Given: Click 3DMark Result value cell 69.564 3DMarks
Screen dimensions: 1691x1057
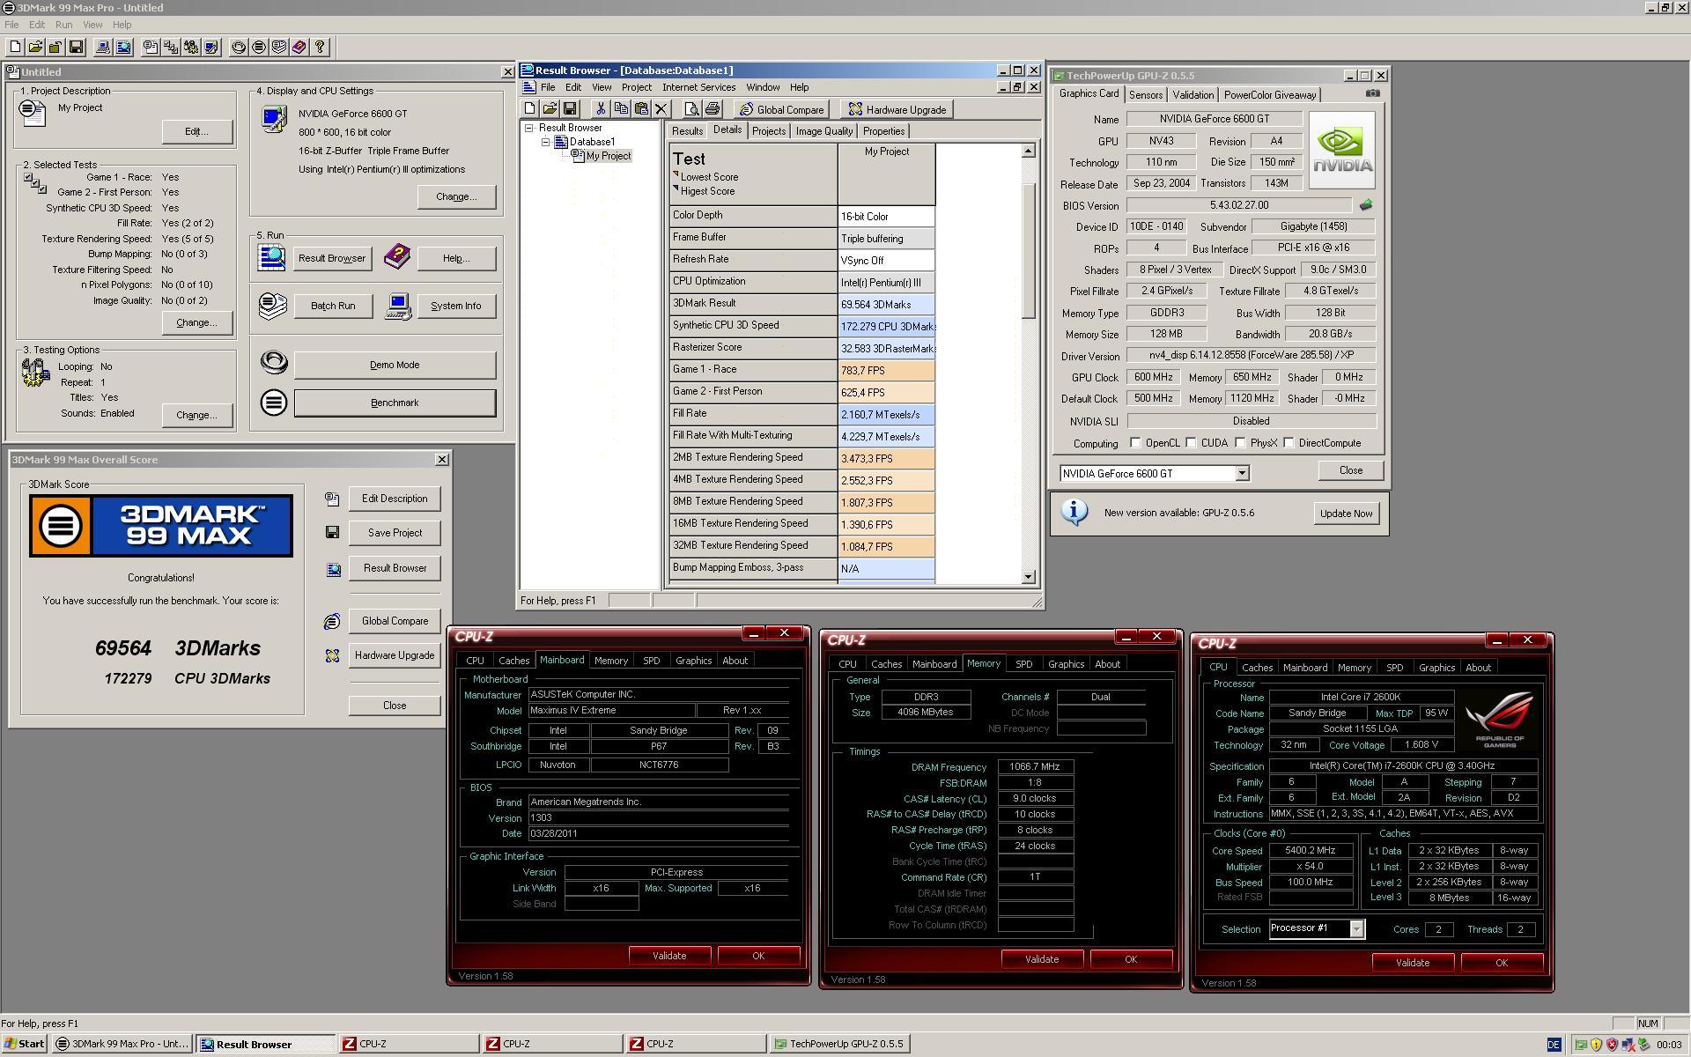Looking at the screenshot, I should click(886, 304).
